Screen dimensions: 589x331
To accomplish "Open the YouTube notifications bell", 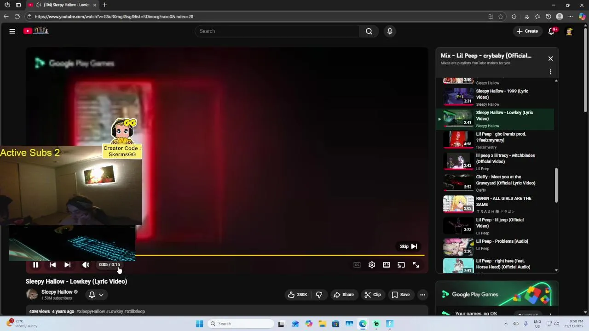I will coord(552,31).
